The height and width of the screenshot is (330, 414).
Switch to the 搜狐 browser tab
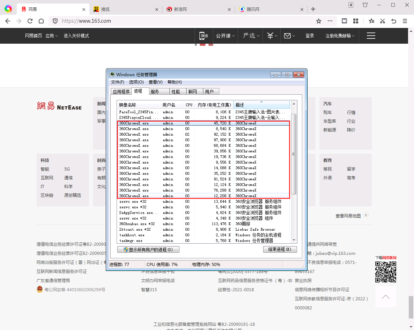[x=126, y=9]
